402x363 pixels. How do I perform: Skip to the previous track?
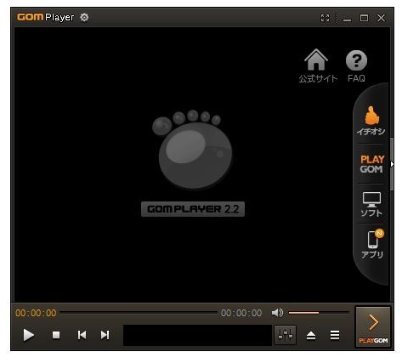(82, 335)
